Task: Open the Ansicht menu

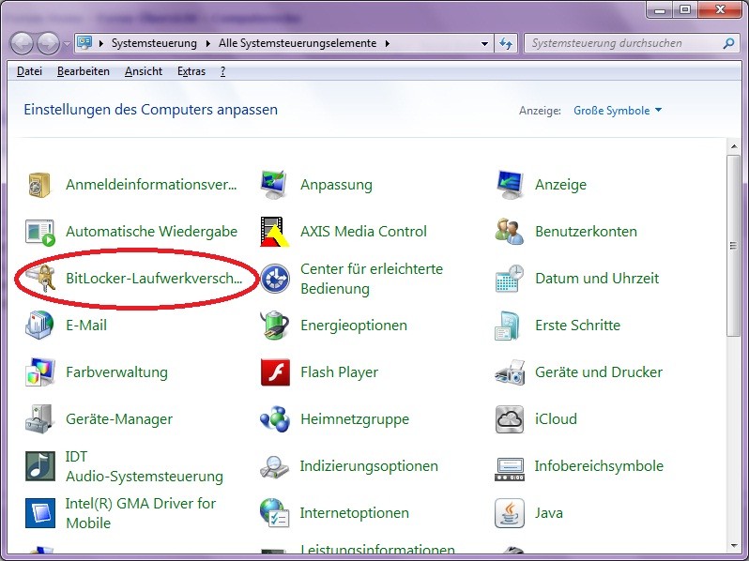Action: point(143,71)
